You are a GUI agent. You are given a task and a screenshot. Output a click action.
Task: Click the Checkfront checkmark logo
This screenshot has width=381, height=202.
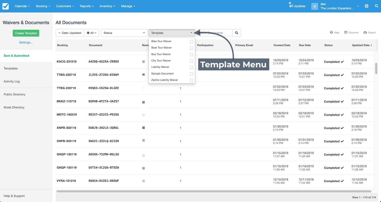coord(6,6)
